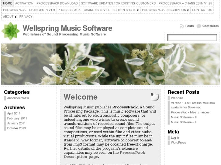The width and height of the screenshot is (221, 165).
Task: Open the Home menu item
Action: (x=8, y=3)
